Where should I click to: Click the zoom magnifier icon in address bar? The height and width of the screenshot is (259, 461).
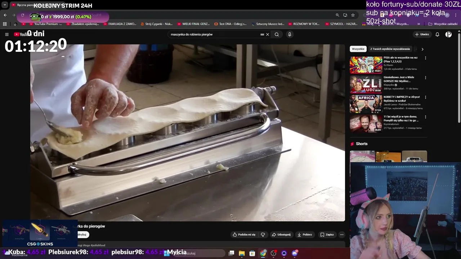pyautogui.click(x=337, y=15)
